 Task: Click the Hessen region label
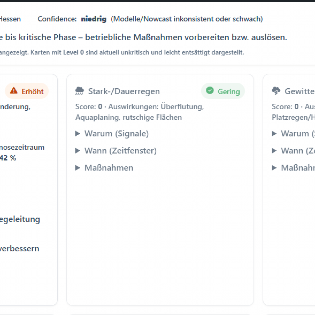10,19
